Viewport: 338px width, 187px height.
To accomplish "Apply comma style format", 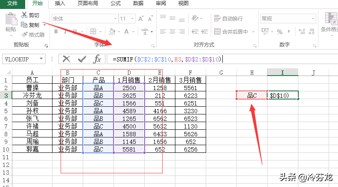I will [x=288, y=32].
